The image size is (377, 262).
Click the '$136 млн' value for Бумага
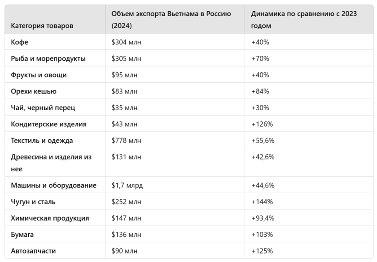[x=126, y=235]
